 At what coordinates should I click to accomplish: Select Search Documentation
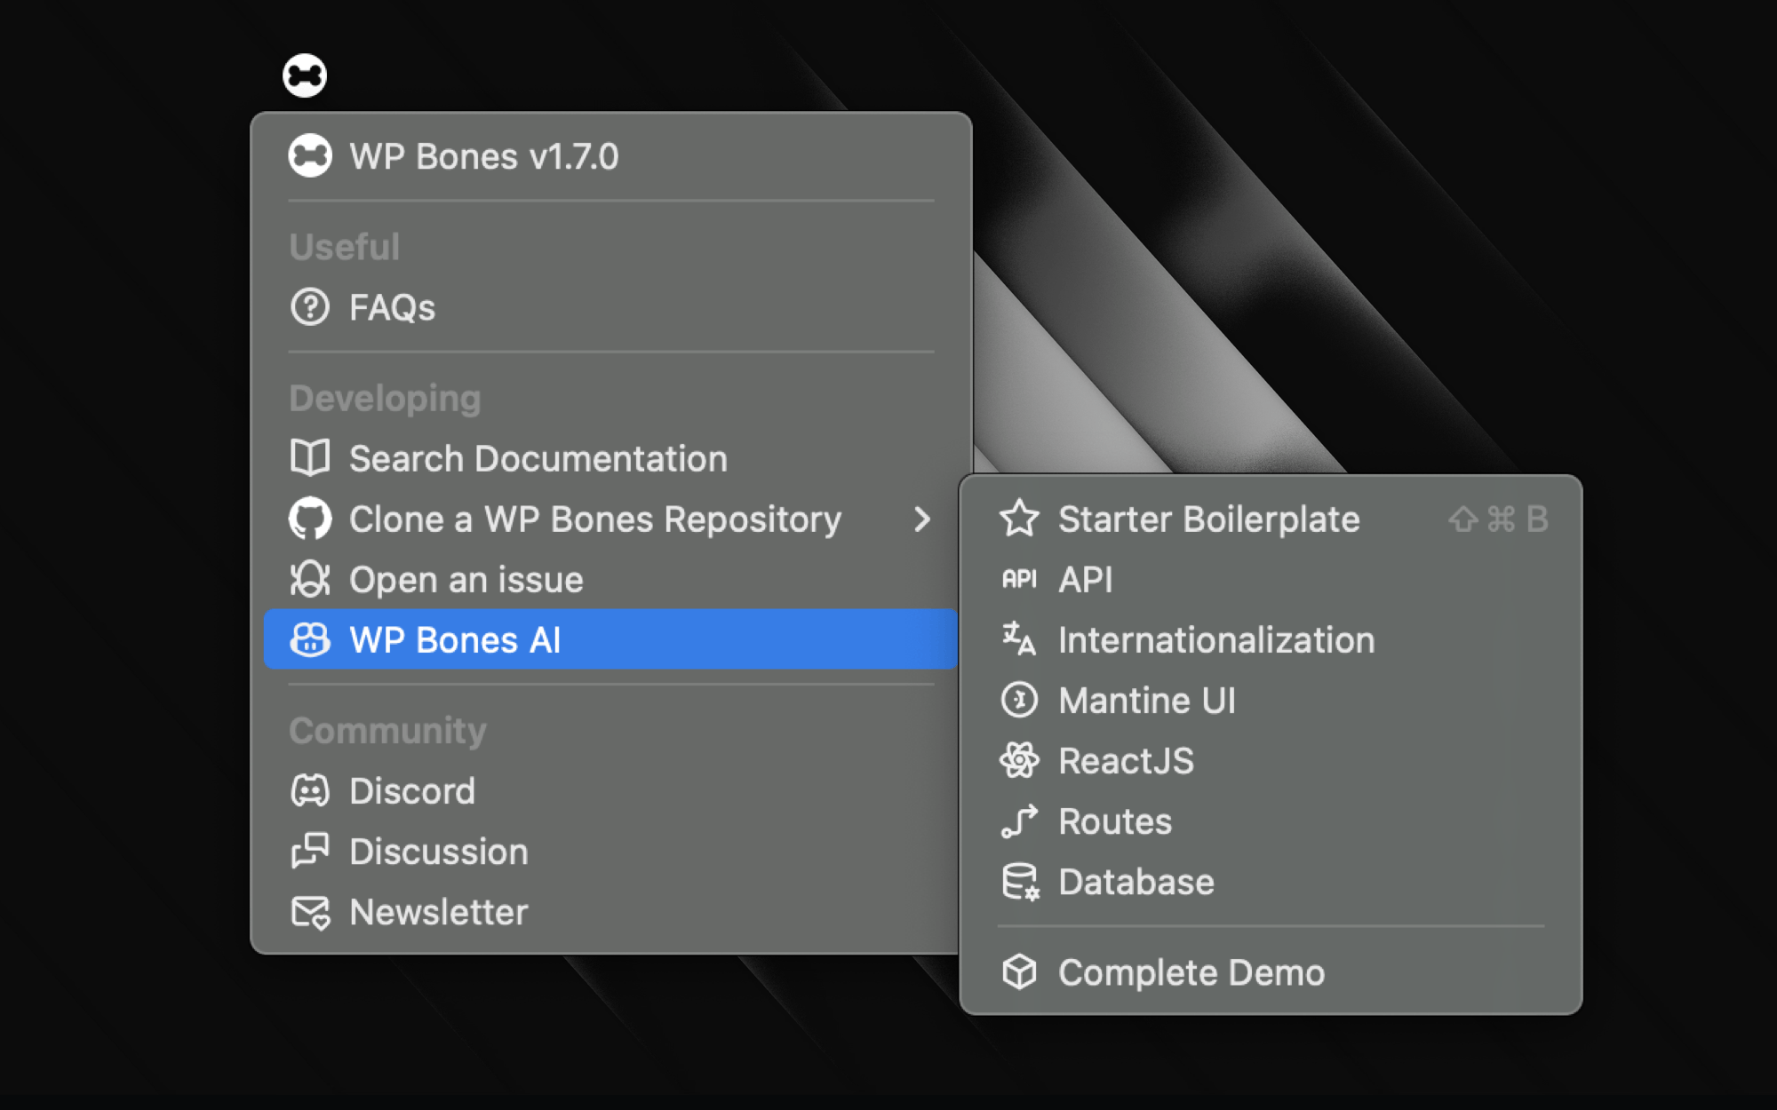[538, 459]
